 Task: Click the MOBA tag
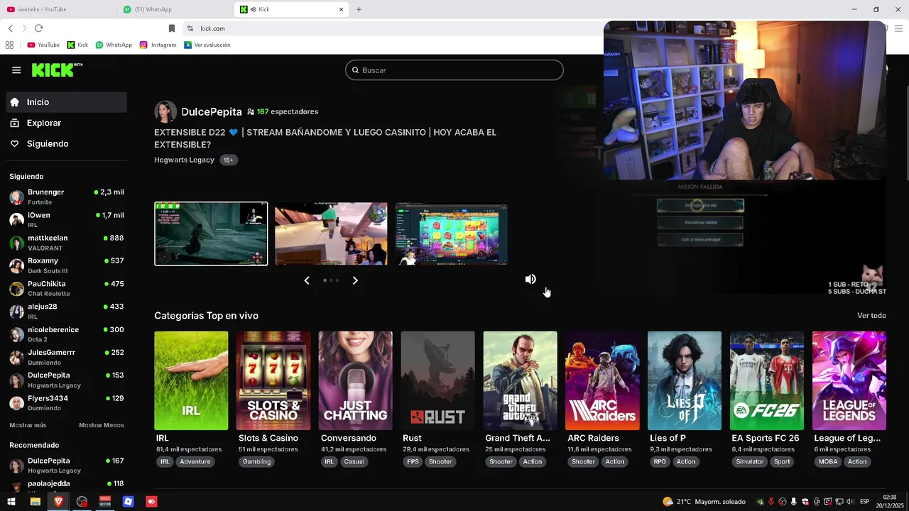[828, 461]
